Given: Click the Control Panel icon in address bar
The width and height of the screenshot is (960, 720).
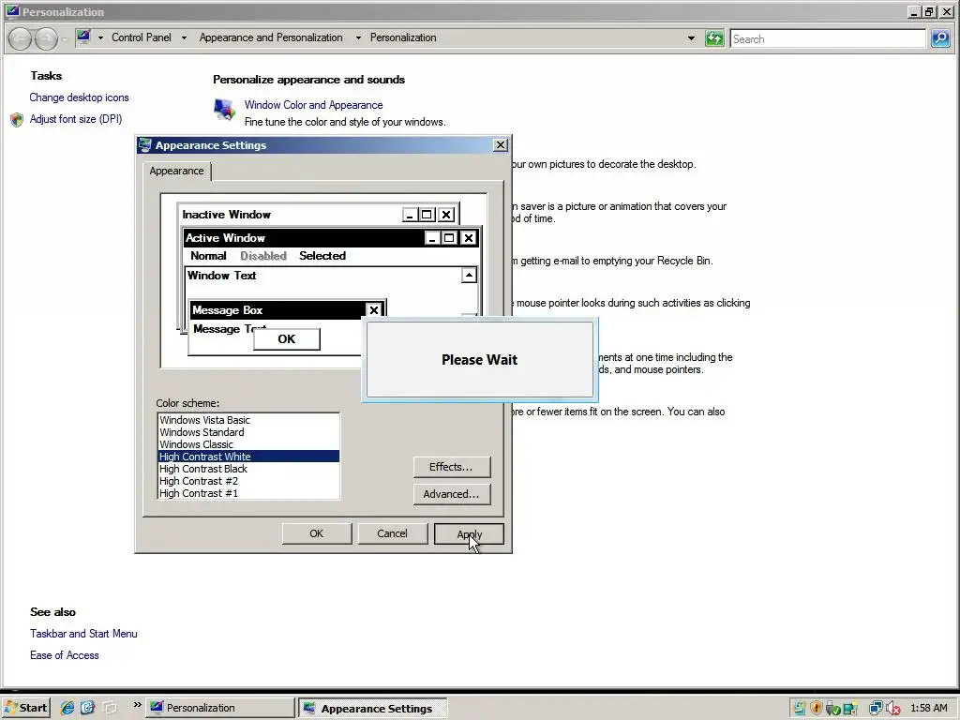Looking at the screenshot, I should tap(83, 37).
